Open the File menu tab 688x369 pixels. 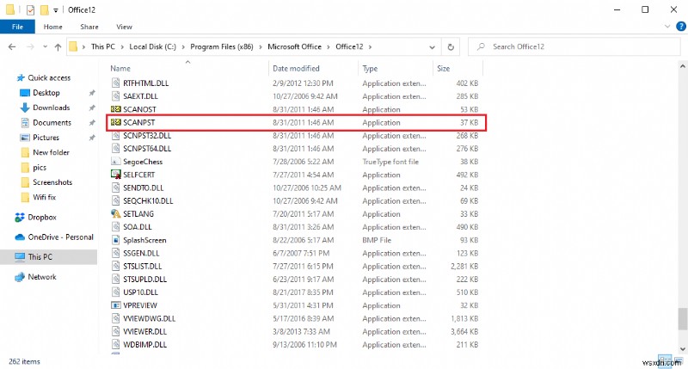pyautogui.click(x=16, y=27)
